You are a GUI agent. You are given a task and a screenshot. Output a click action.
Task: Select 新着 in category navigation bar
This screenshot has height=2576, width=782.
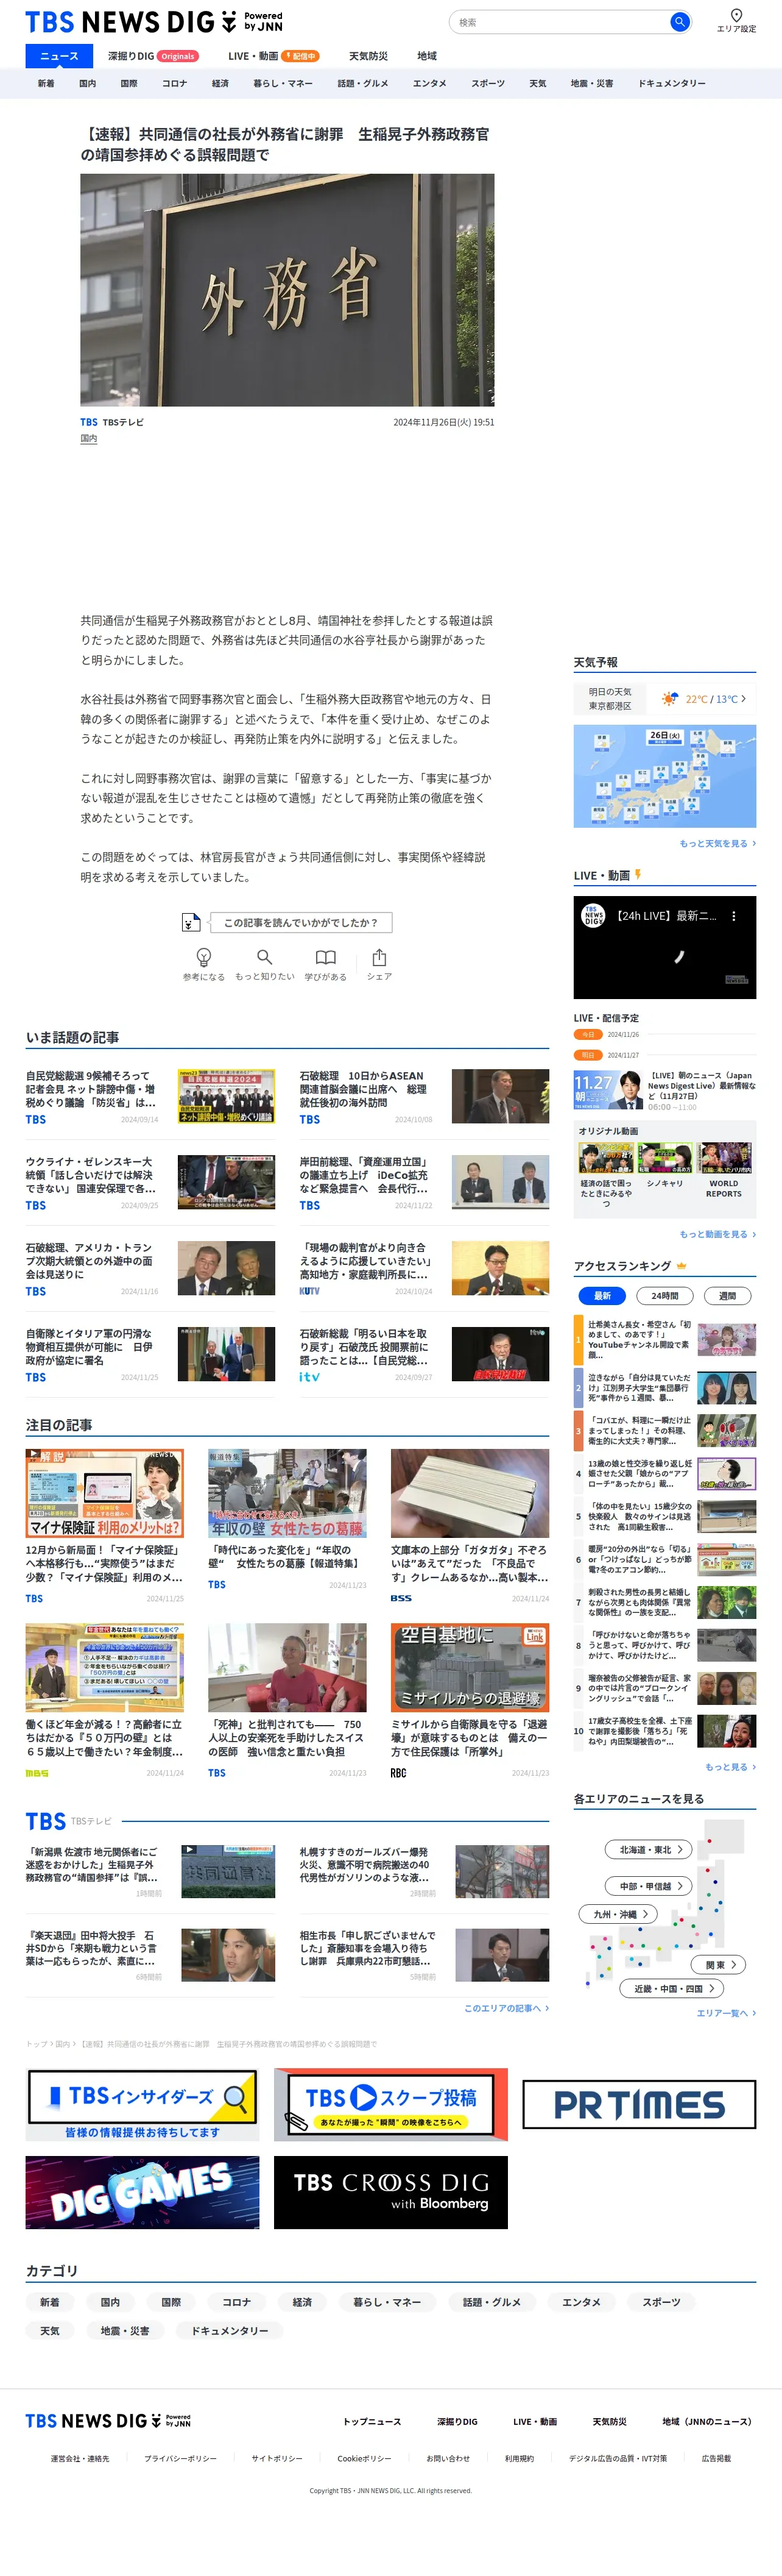coord(46,83)
